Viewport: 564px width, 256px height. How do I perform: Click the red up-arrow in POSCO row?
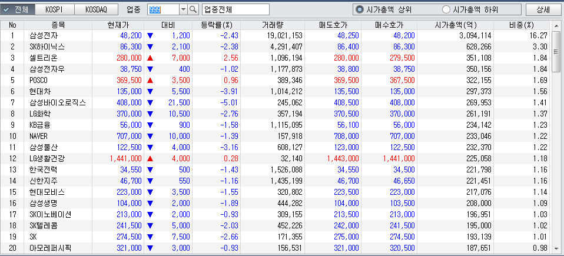pyautogui.click(x=150, y=80)
